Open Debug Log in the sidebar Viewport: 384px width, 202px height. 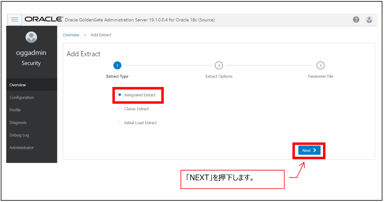pos(31,135)
